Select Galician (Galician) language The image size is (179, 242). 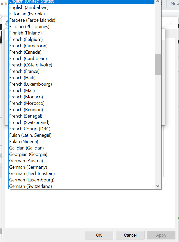tap(26, 148)
